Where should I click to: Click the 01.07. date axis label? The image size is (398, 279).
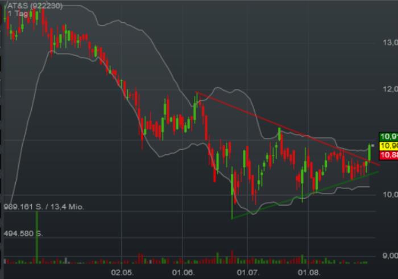tap(248, 273)
